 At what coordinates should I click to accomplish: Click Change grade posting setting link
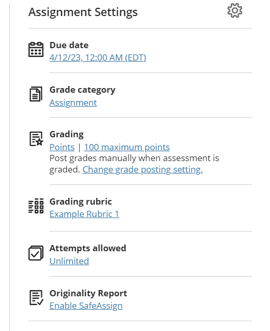[143, 169]
